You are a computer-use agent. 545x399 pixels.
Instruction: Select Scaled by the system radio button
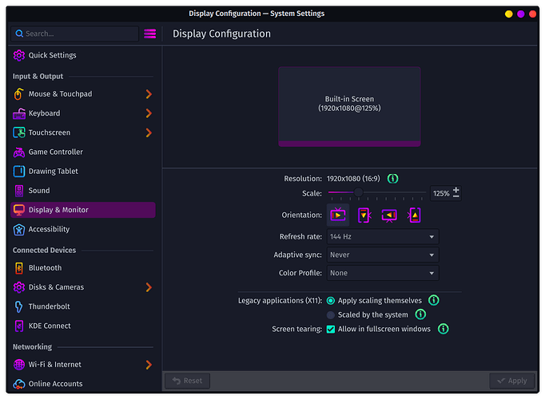click(331, 314)
